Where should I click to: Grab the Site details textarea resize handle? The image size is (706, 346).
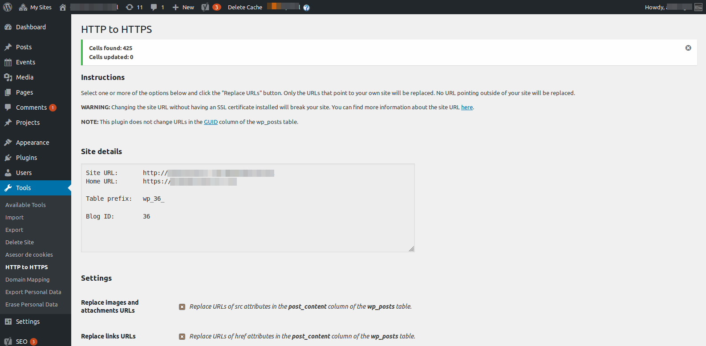point(411,249)
